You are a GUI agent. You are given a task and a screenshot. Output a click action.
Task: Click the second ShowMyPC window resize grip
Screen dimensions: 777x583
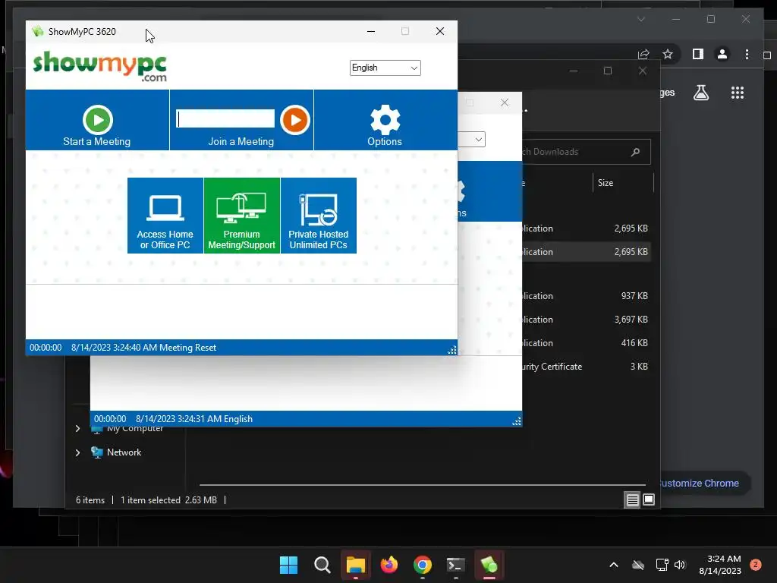(x=516, y=421)
